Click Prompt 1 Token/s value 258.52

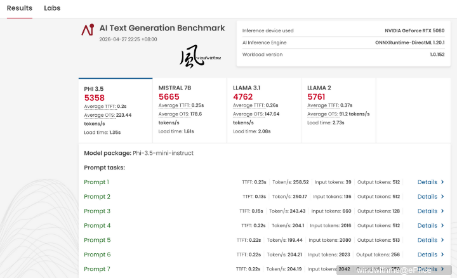301,182
